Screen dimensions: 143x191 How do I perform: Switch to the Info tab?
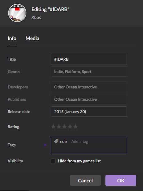[12, 39]
